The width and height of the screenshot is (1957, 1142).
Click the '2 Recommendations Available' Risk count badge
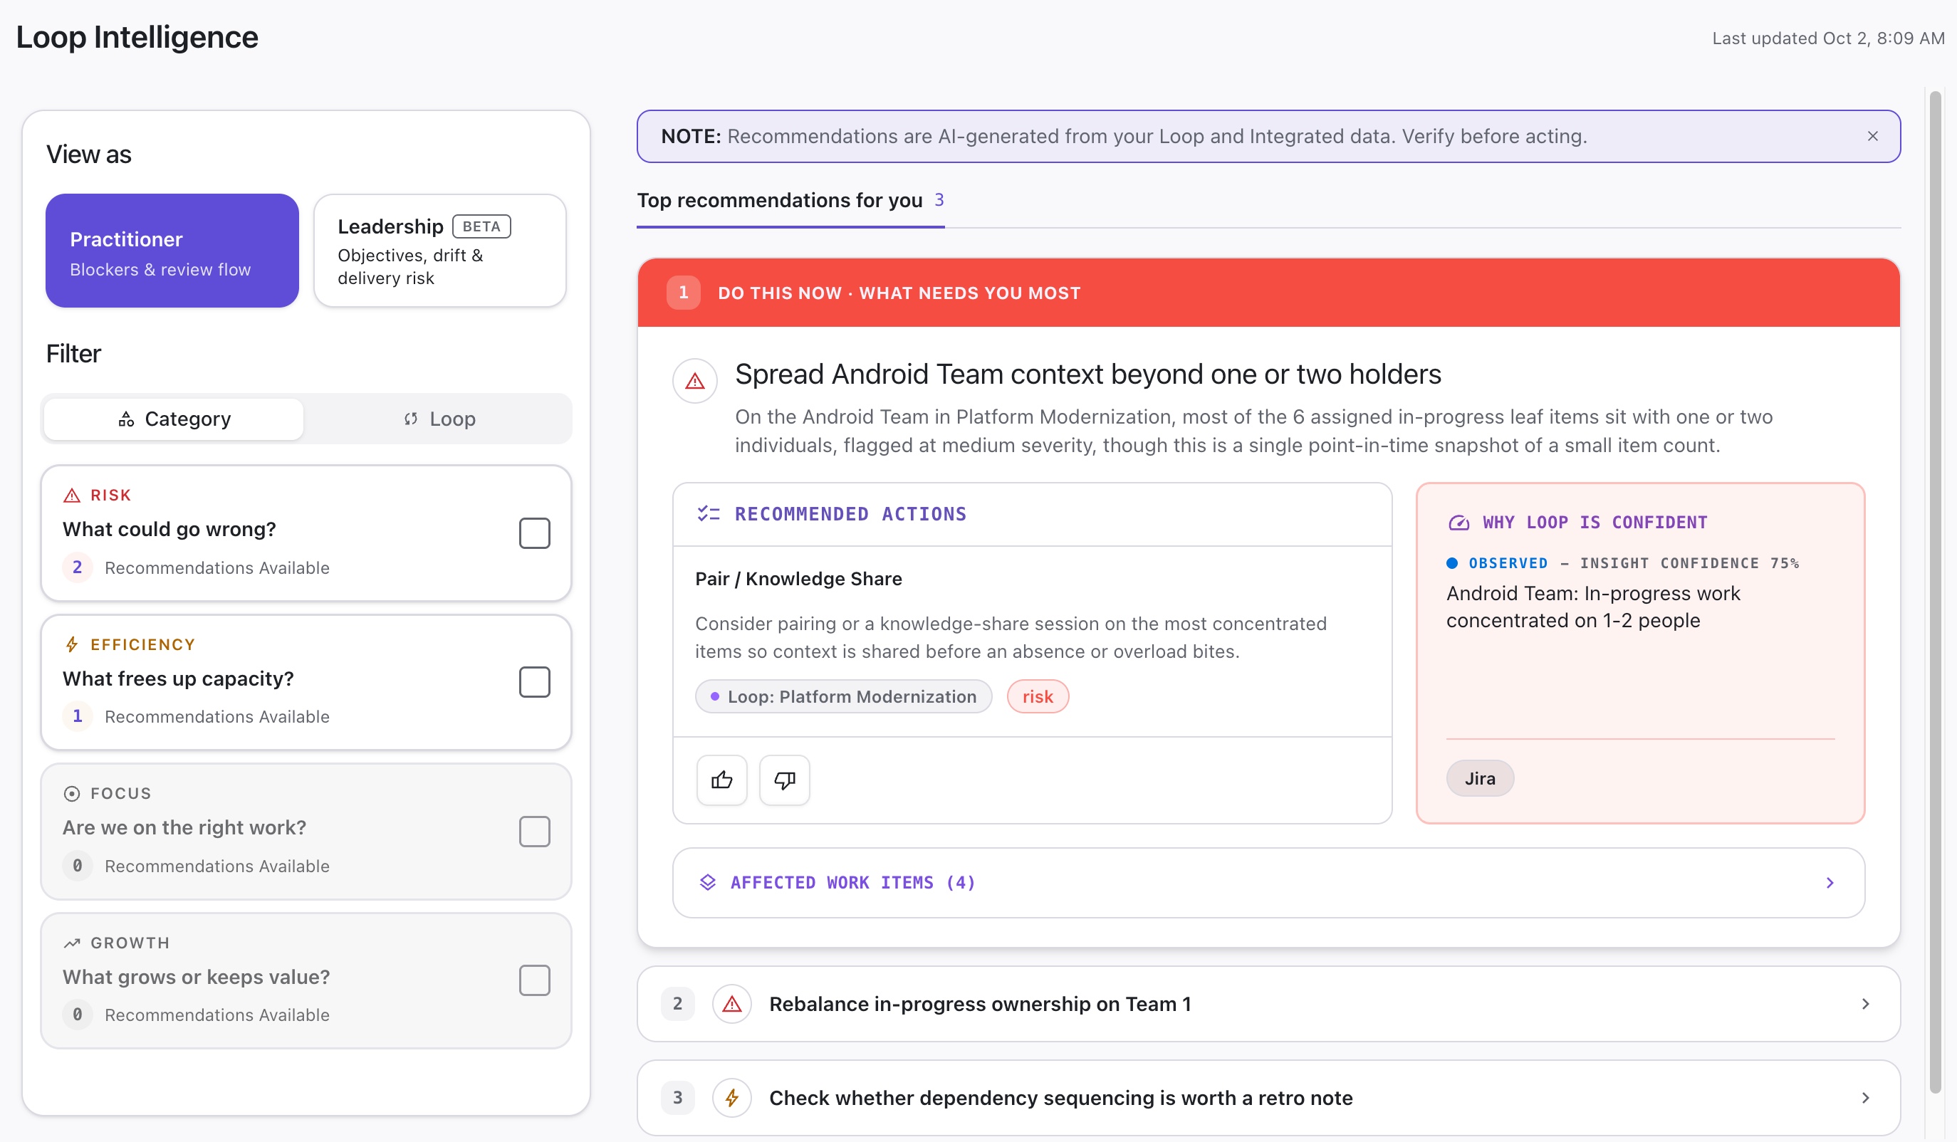pos(77,567)
